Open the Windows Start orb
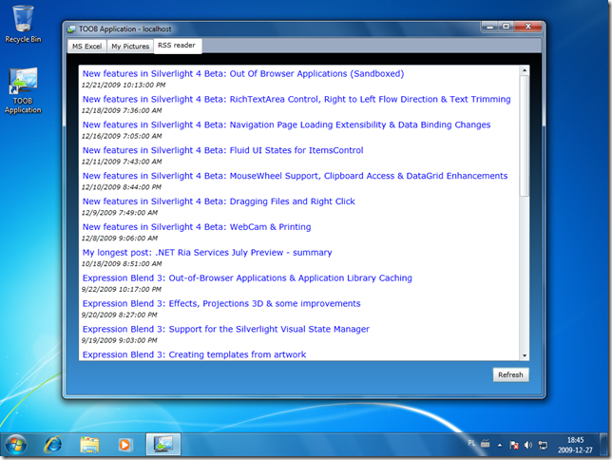612x460 pixels. coord(15,445)
